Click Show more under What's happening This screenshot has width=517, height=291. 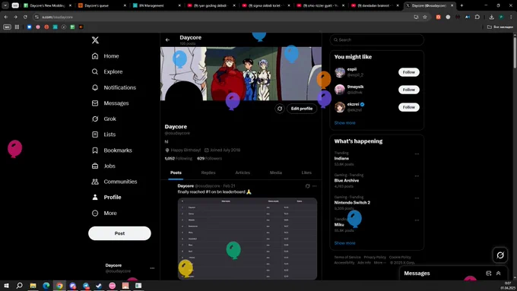pos(345,243)
